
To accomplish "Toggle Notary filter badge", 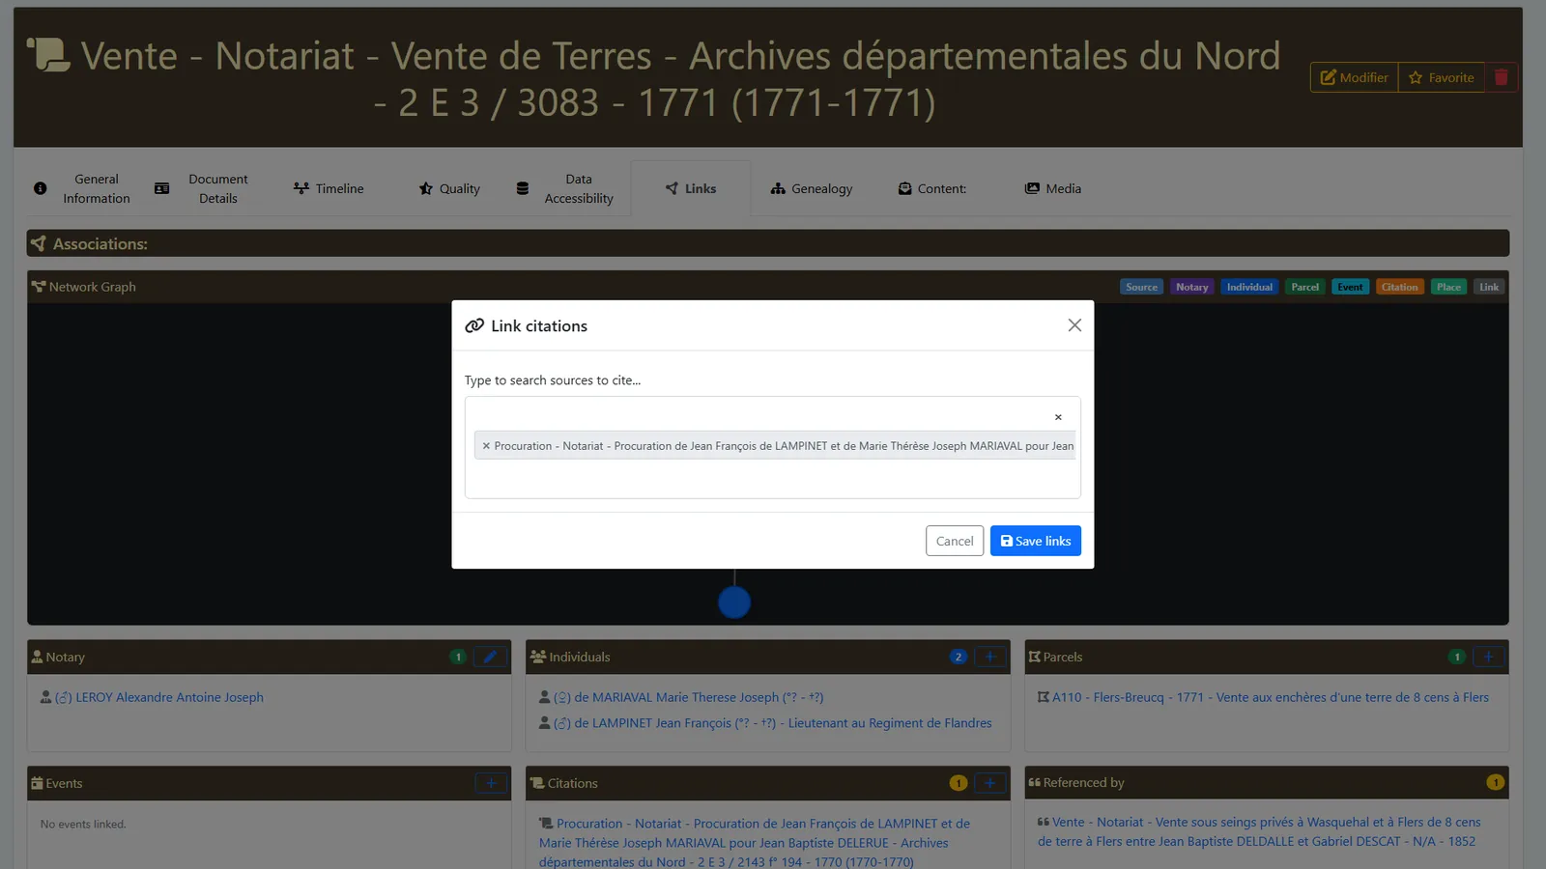I will coord(1191,287).
